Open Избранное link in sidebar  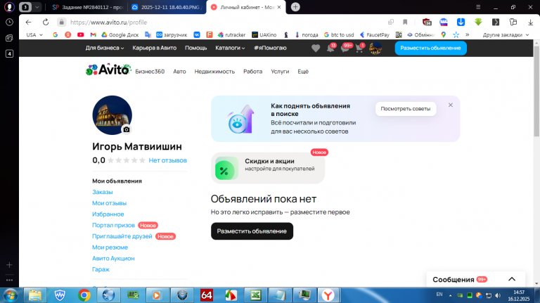[x=108, y=214]
